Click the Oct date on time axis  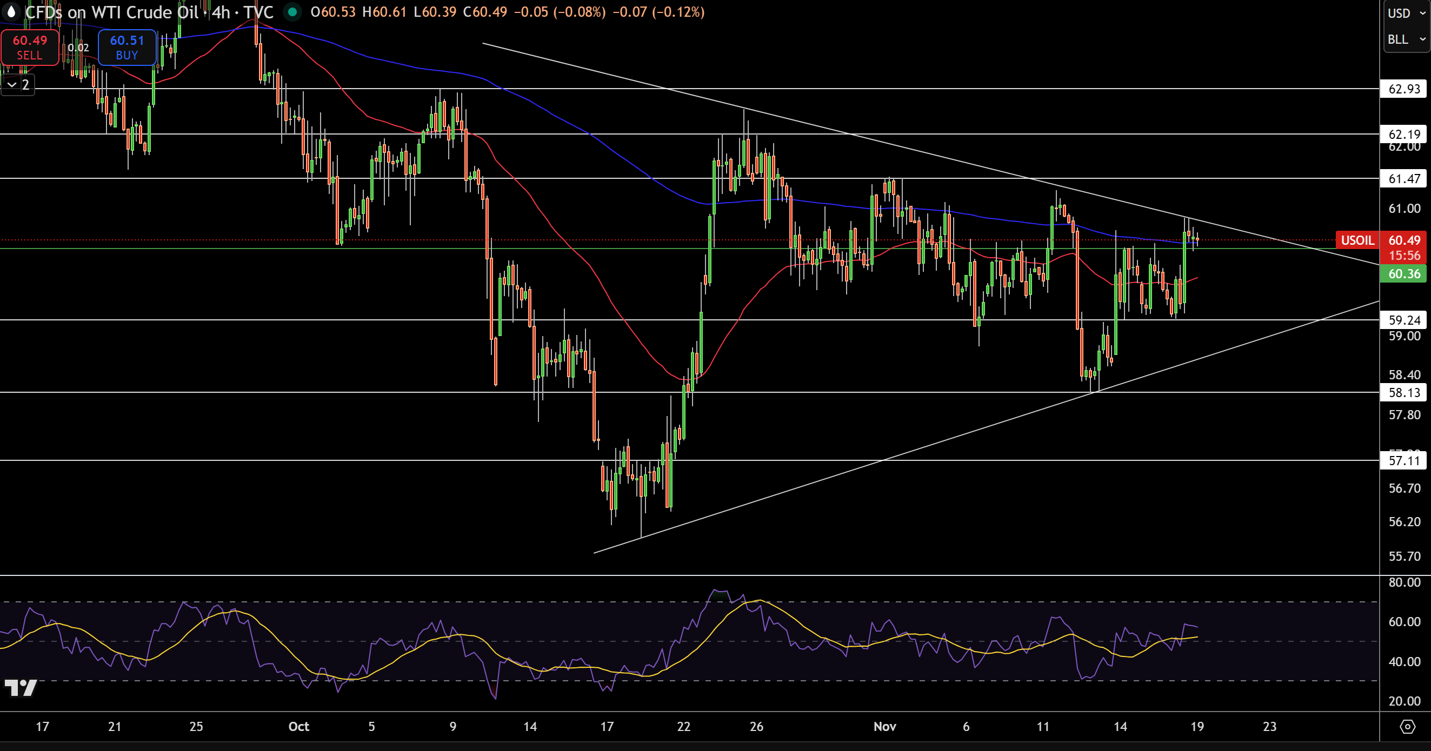298,727
